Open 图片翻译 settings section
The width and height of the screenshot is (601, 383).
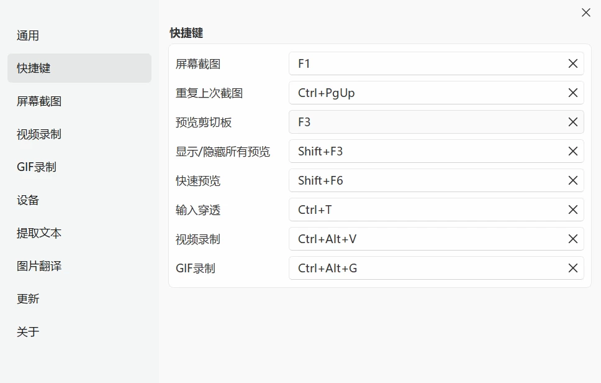(x=39, y=266)
